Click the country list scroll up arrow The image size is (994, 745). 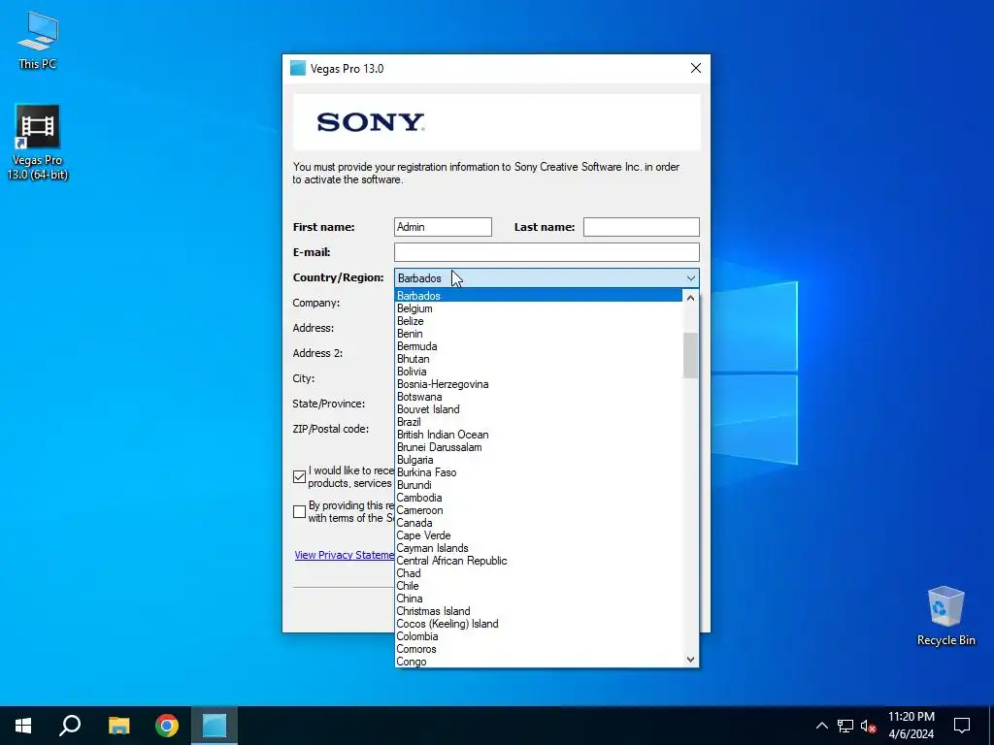(690, 298)
